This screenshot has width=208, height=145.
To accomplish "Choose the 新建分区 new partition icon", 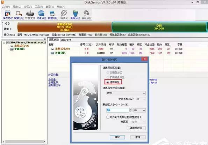I will point(53,15).
